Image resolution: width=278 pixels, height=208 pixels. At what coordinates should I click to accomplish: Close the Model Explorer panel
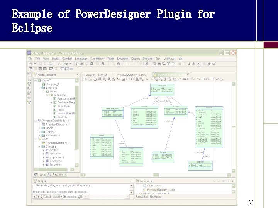coord(78,75)
